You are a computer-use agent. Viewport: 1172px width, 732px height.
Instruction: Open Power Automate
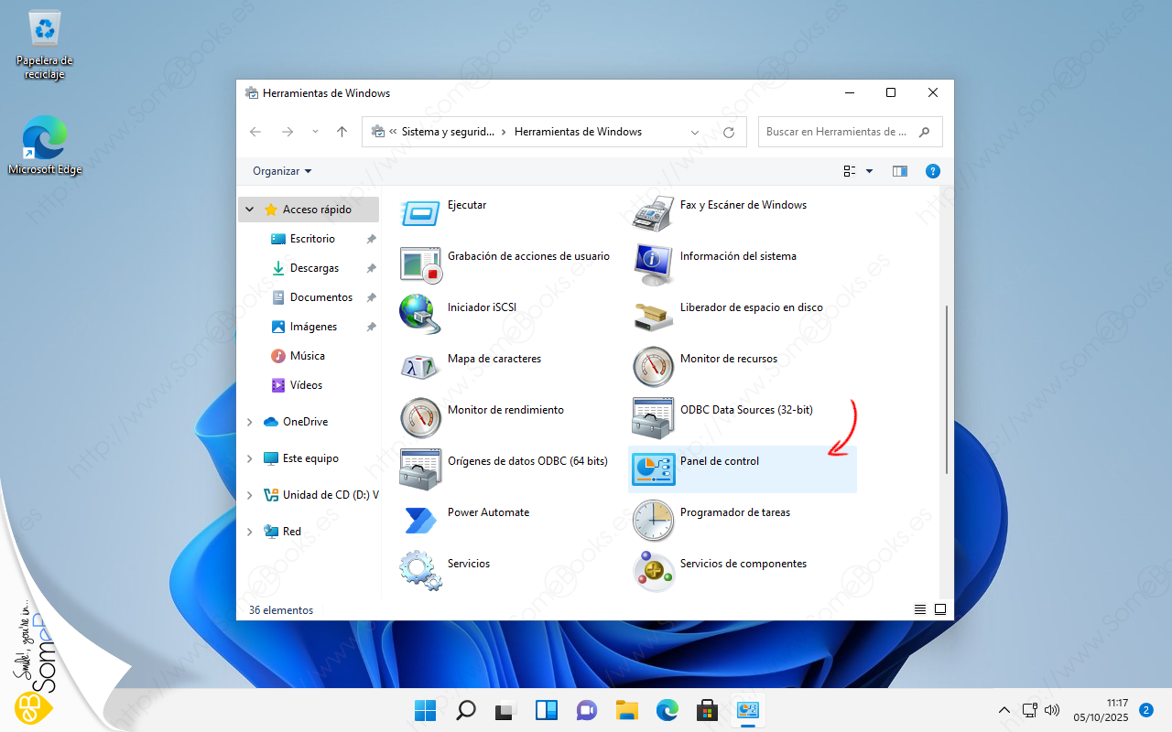488,513
